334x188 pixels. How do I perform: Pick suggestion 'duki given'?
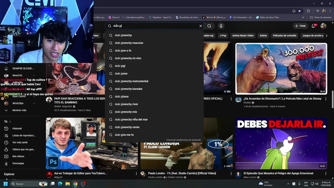pyautogui.click(x=154, y=74)
